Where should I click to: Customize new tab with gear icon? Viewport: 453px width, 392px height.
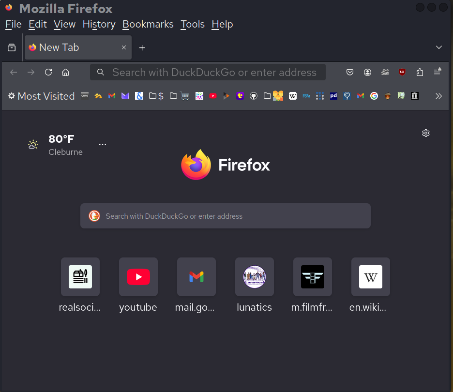pyautogui.click(x=426, y=133)
